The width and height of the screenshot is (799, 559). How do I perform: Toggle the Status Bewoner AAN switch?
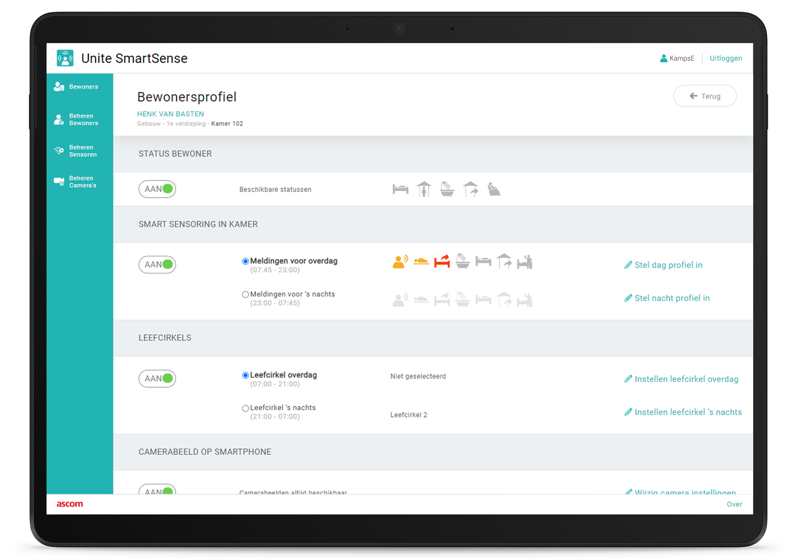(x=157, y=189)
